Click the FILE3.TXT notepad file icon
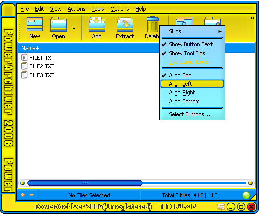The height and width of the screenshot is (214, 259). (24, 75)
